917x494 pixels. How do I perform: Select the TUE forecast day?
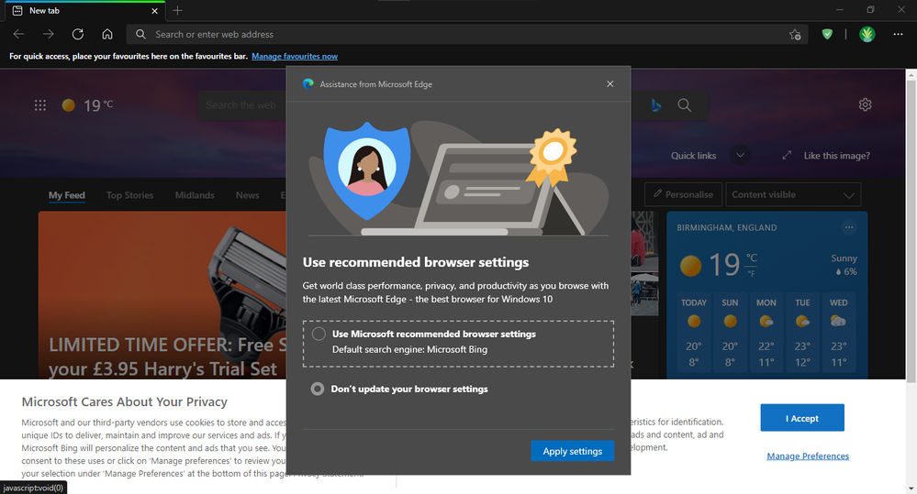point(802,333)
